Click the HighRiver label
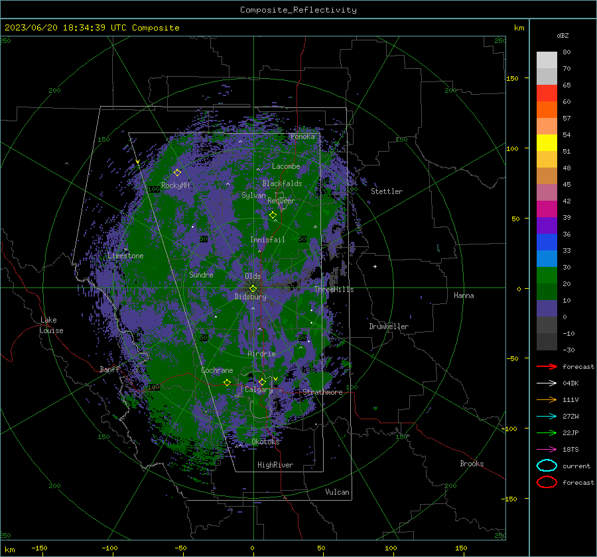597x557 pixels. click(x=275, y=465)
